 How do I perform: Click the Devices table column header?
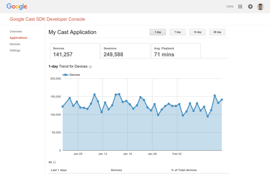coord(116,170)
